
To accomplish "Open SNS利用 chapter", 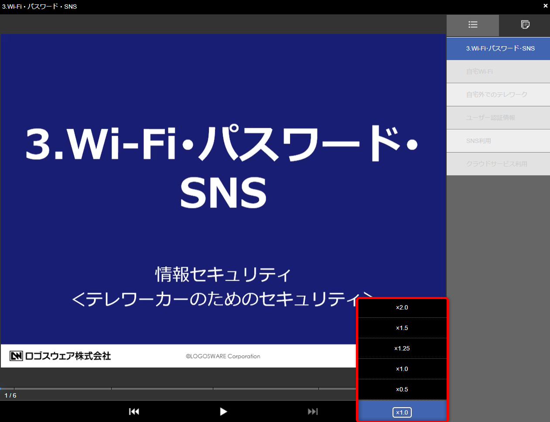I will 498,141.
